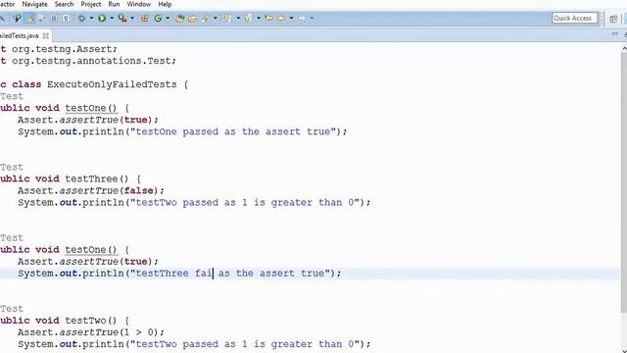Open the Run Last Tool dropdown
627x353 pixels.
click(132, 18)
